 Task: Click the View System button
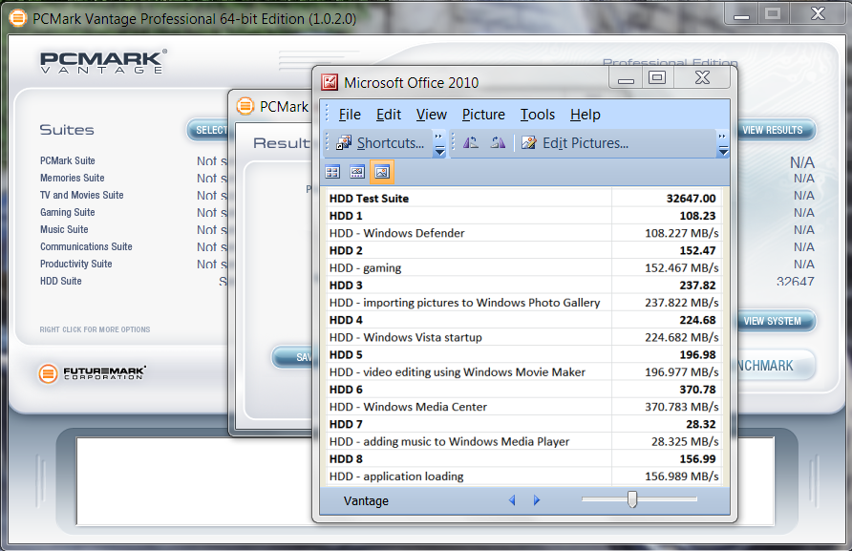773,321
